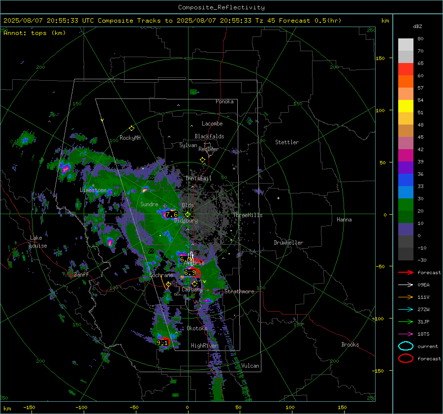Click the Okotoks city label
443x414 pixels.
tap(197, 328)
